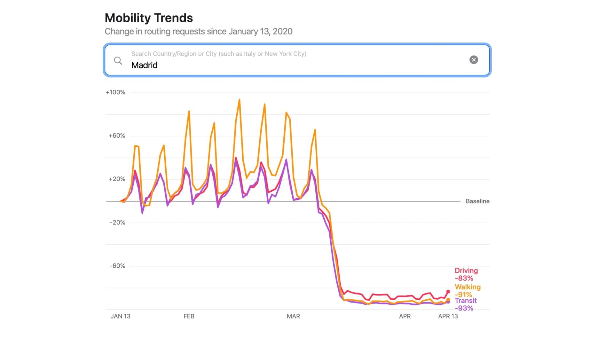Click the purple Transit endpoint dot
The width and height of the screenshot is (614, 345).
click(448, 302)
